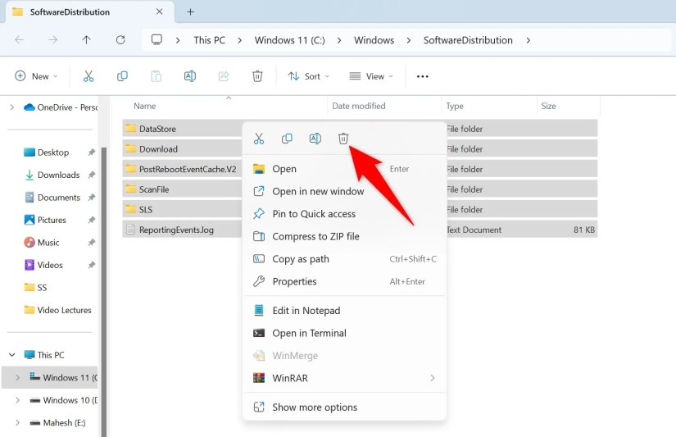676x437 pixels.
Task: Select Pin to Quick access
Action: (x=344, y=213)
